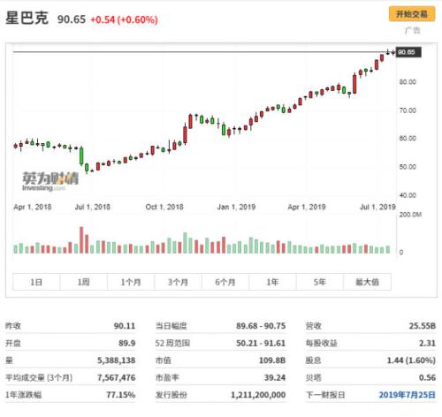Click the Jul 1, 2018 date label
Viewport: 442px width, 417px height.
[x=93, y=207]
